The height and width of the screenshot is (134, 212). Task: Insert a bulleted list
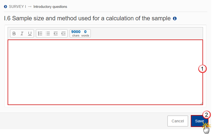click(x=48, y=33)
